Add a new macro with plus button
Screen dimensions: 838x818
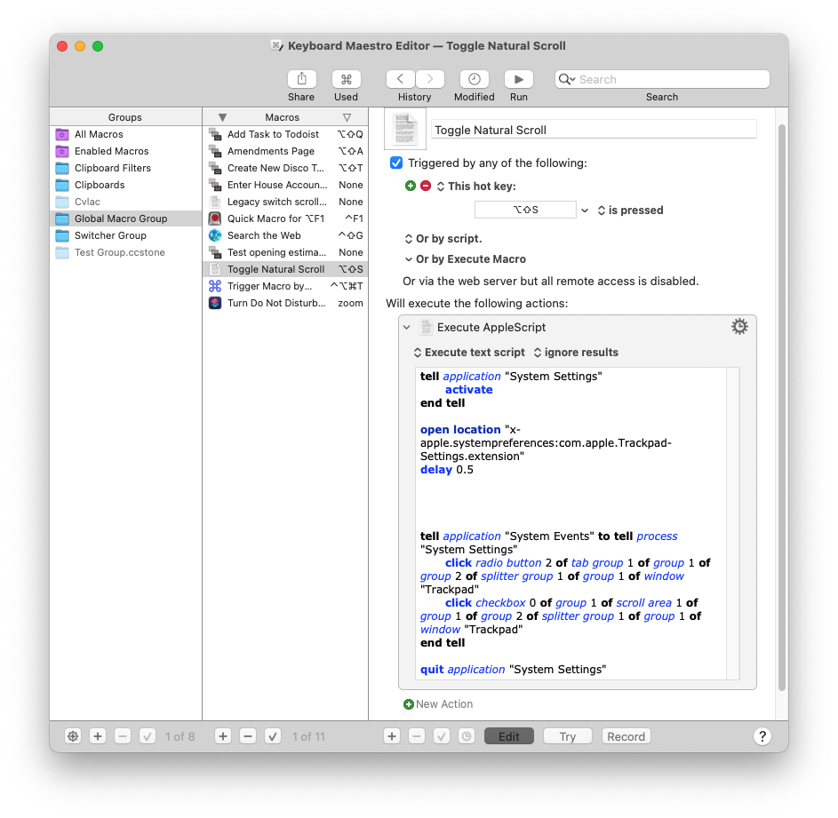coord(223,736)
